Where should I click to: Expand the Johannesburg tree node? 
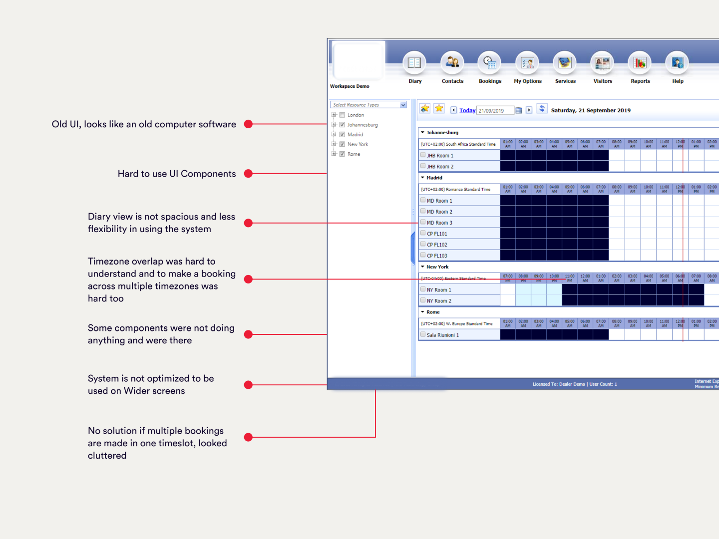(334, 124)
